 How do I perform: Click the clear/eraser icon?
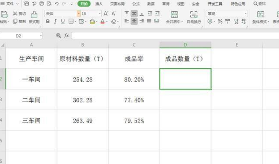[x=113, y=21]
